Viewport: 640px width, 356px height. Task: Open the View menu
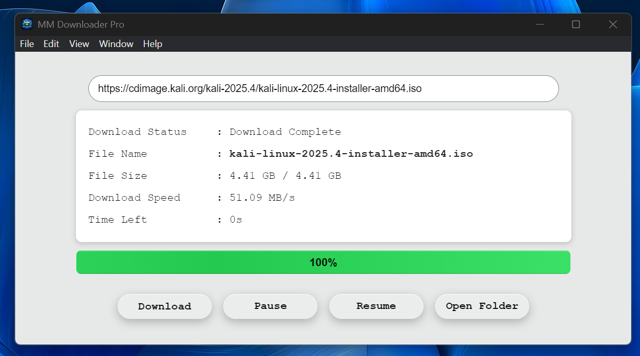[x=79, y=44]
